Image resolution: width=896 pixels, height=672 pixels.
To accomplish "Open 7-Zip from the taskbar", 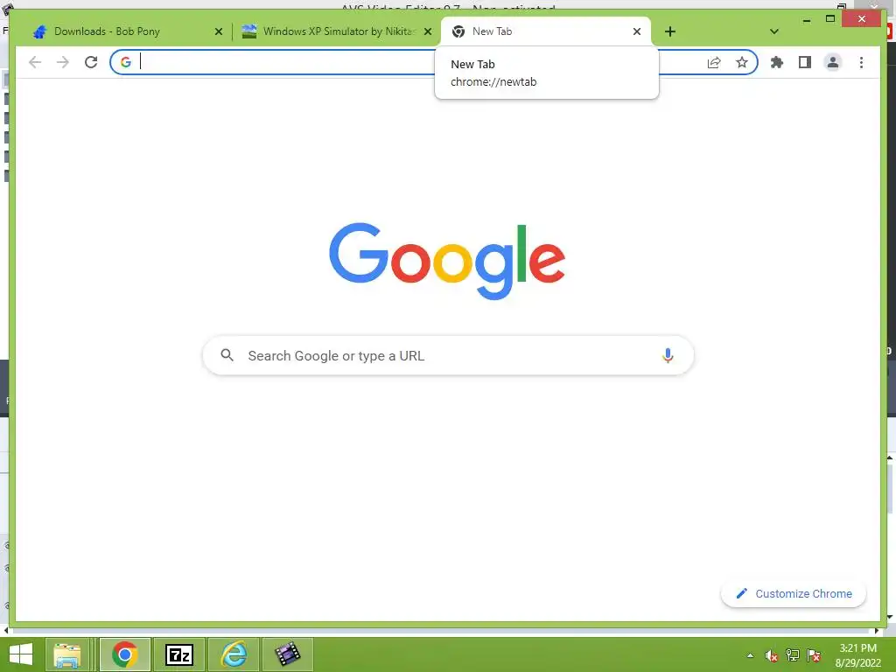I will [178, 654].
